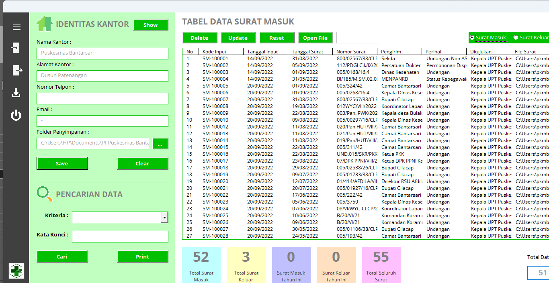Click the green house Identitas Kantor icon
549x283 pixels.
click(44, 24)
